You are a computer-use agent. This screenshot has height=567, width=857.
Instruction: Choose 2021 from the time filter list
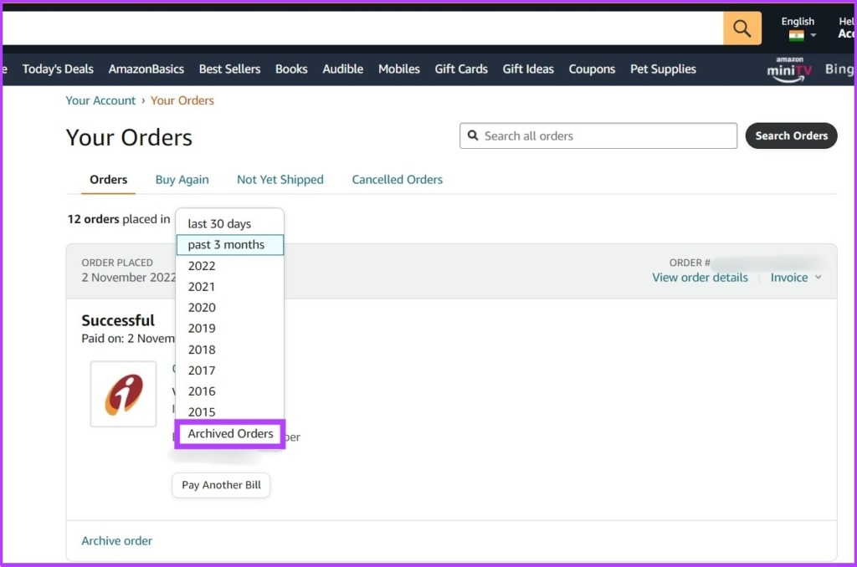229,287
